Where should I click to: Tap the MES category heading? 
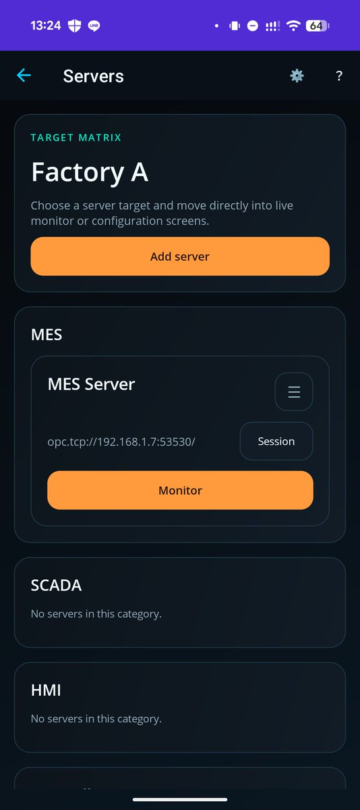pyautogui.click(x=47, y=334)
